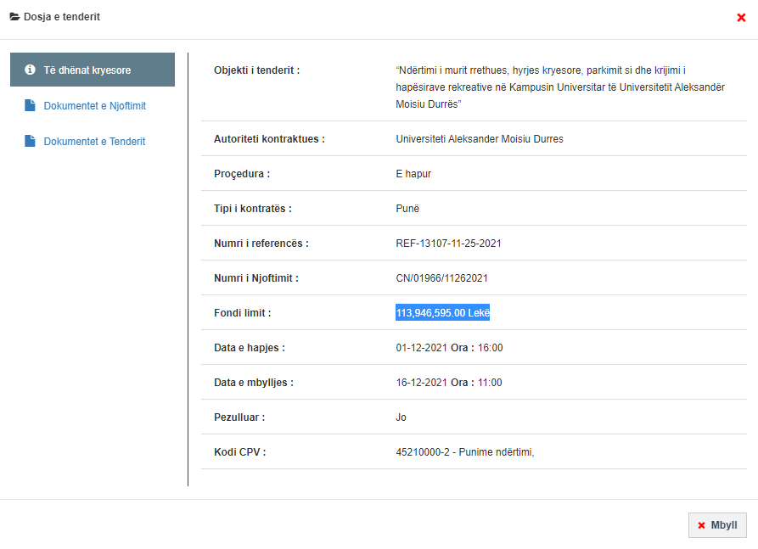This screenshot has height=549, width=758.
Task: Switch to the Të dhënat kryesore tab
Action: click(x=87, y=70)
